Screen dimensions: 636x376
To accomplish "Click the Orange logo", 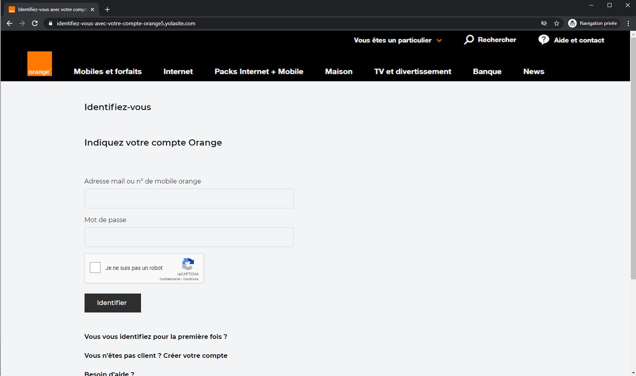I will [x=40, y=64].
